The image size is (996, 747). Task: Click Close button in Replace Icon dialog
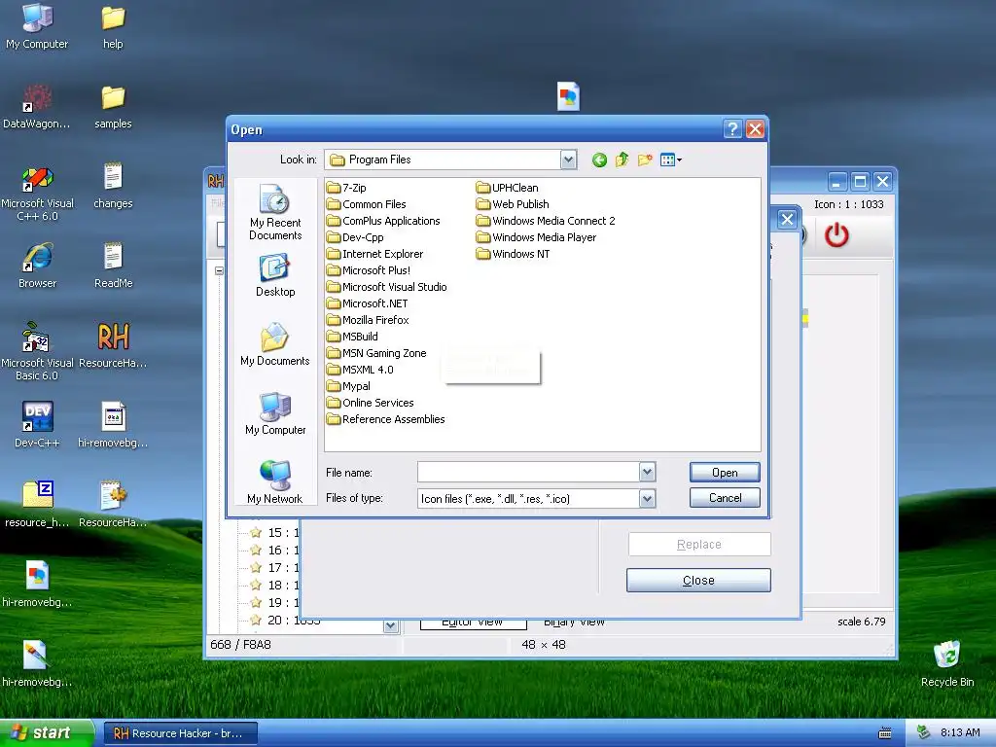click(x=698, y=580)
